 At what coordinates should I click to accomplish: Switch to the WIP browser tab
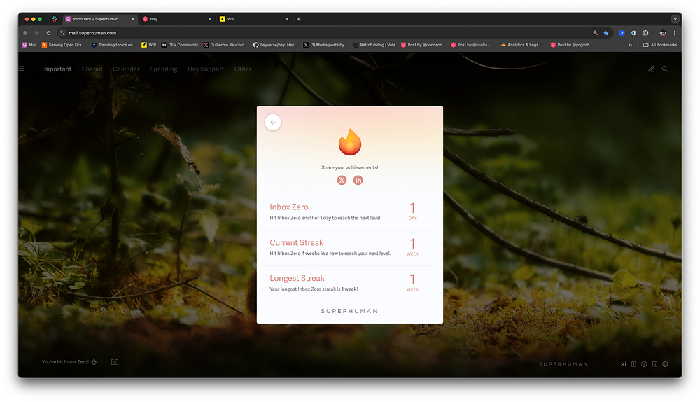click(x=253, y=19)
